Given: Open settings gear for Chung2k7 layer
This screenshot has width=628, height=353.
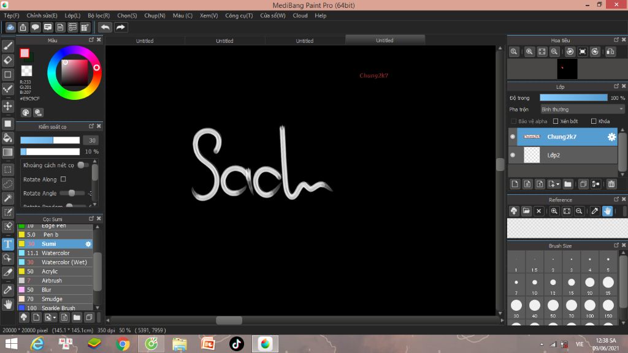Looking at the screenshot, I should (x=611, y=137).
